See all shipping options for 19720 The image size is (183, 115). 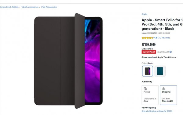tap(157, 111)
